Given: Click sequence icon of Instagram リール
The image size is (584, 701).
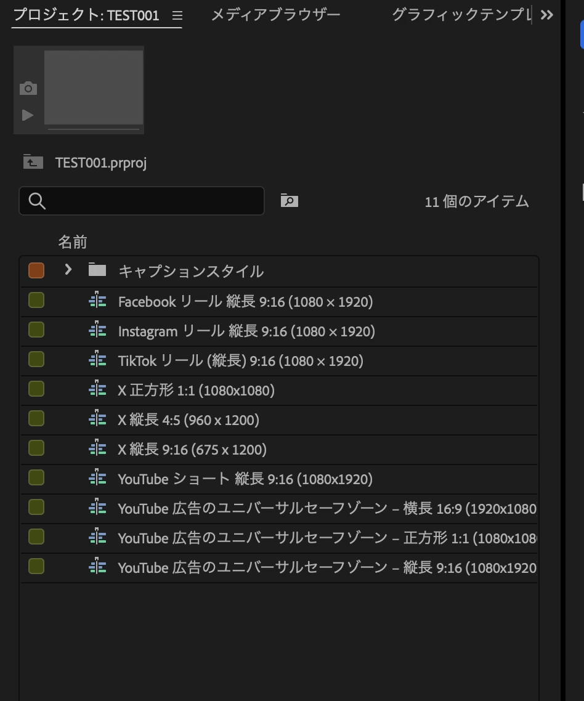Looking at the screenshot, I should (x=97, y=330).
